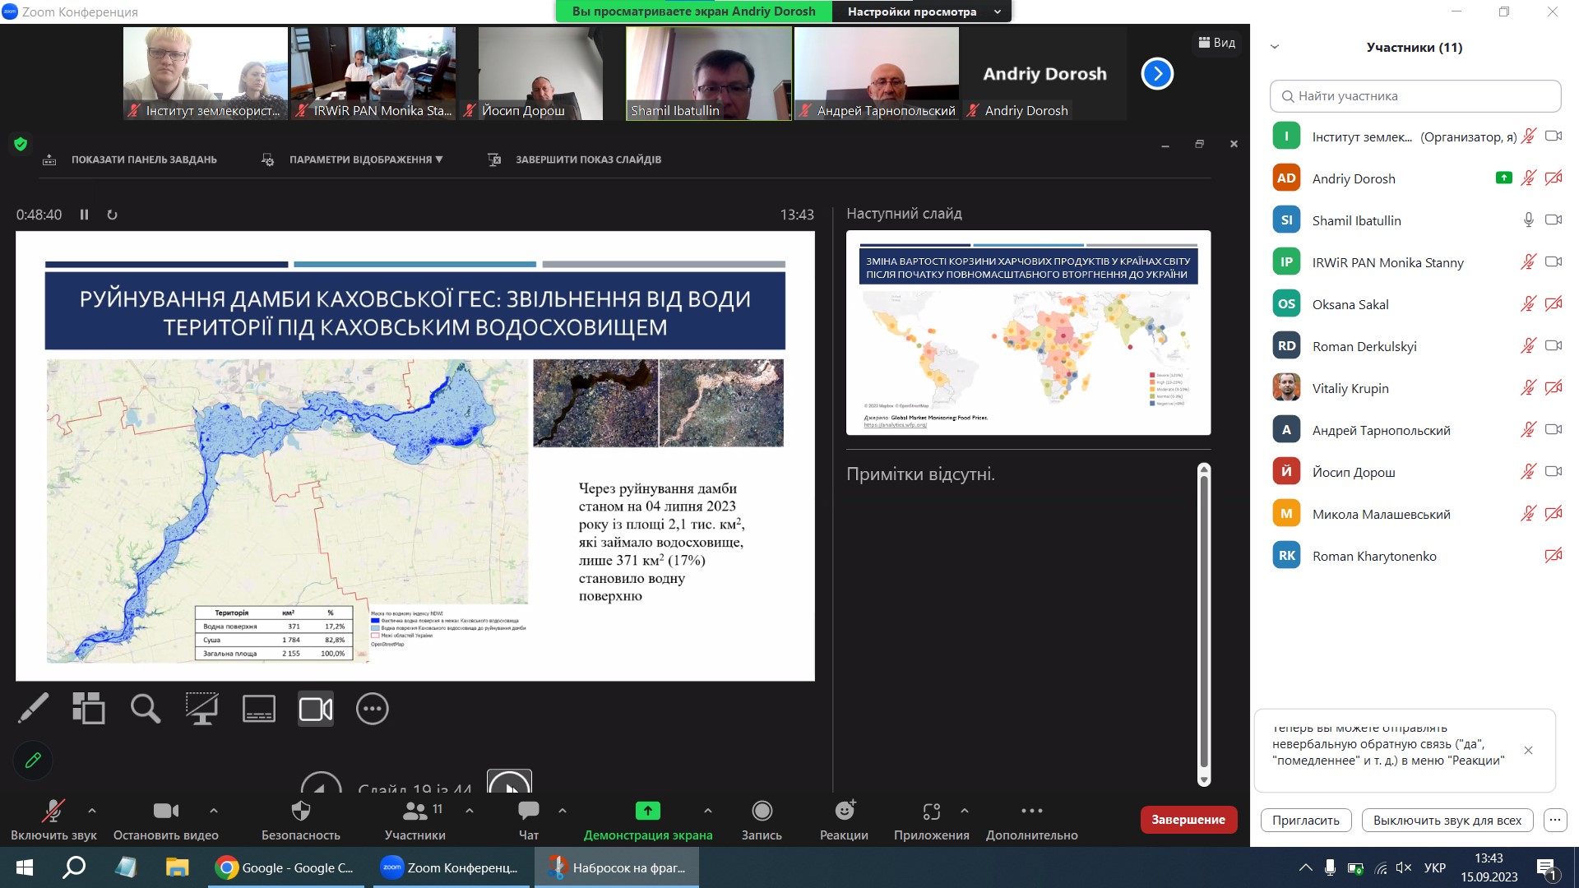The image size is (1579, 888).
Task: Open the see-all-slides grid icon
Action: click(x=89, y=709)
